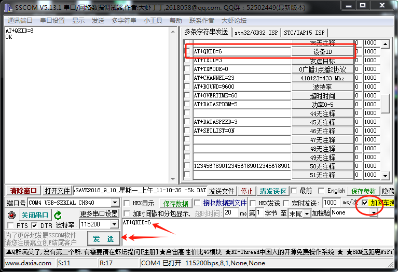The width and height of the screenshot is (398, 272).
Task: Click the 发送文件 button
Action: 222,191
